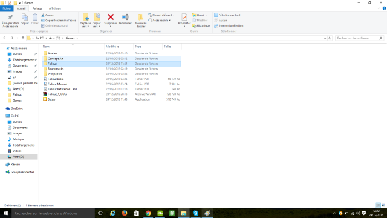The width and height of the screenshot is (387, 218).
Task: Go back with the left arrow
Action: 4,38
